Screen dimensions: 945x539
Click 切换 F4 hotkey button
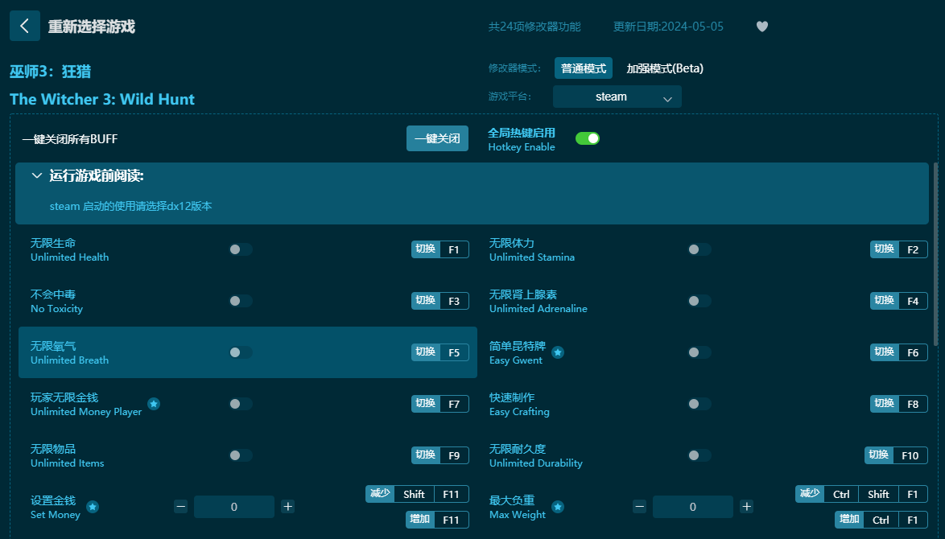(898, 301)
